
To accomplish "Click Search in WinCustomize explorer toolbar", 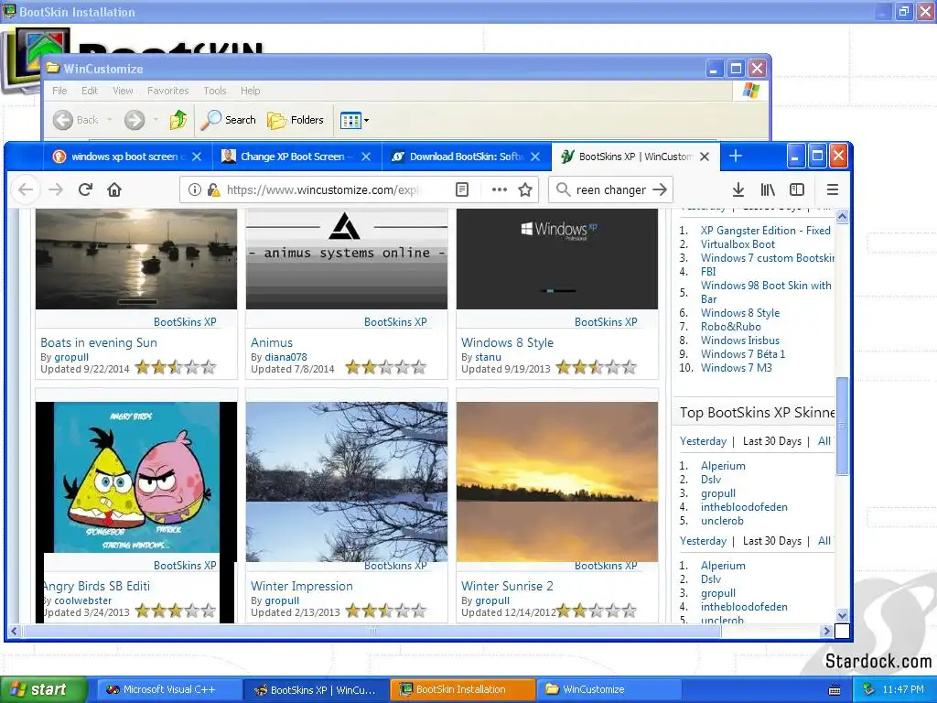I will [228, 120].
